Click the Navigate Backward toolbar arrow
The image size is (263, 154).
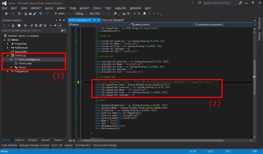6,14
